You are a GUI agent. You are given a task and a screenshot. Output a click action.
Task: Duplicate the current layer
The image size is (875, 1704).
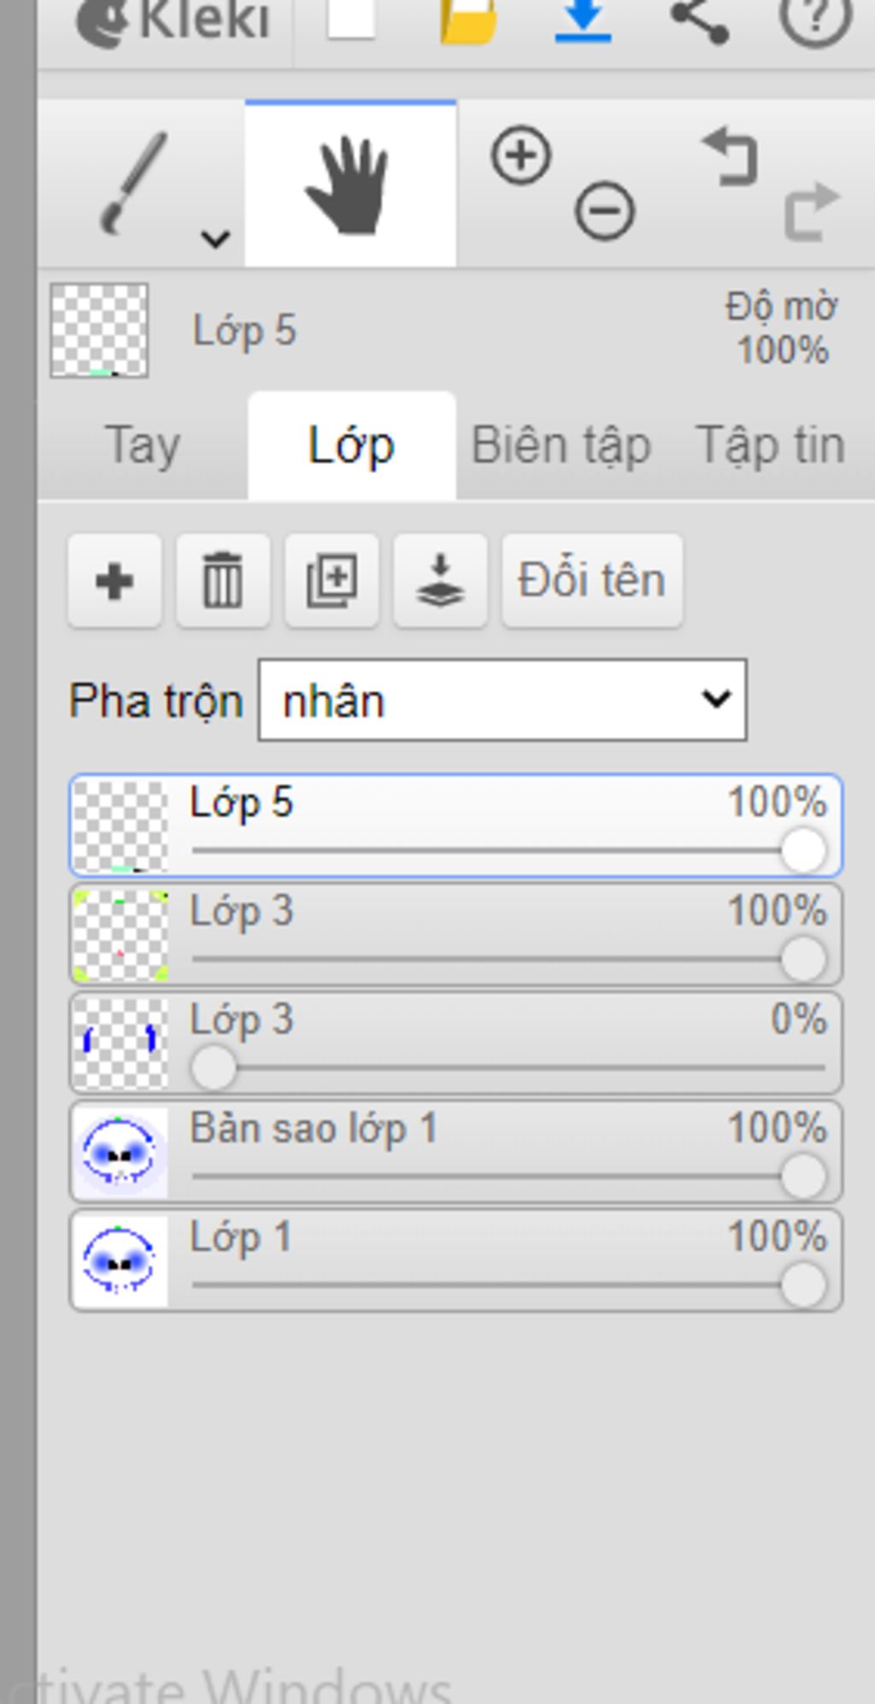click(332, 581)
